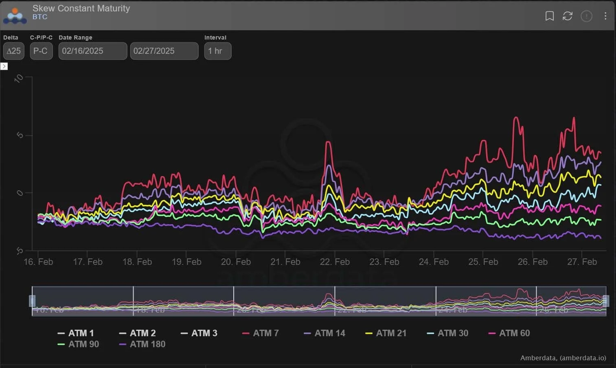
Task: Hide the ATM 14 series
Action: click(x=324, y=333)
